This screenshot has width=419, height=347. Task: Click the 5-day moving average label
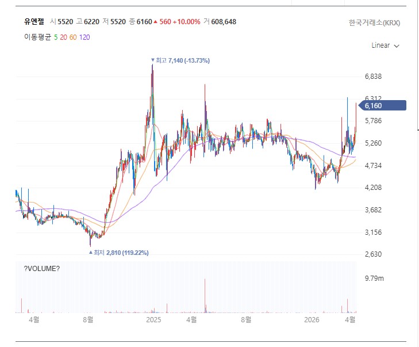tap(56, 37)
